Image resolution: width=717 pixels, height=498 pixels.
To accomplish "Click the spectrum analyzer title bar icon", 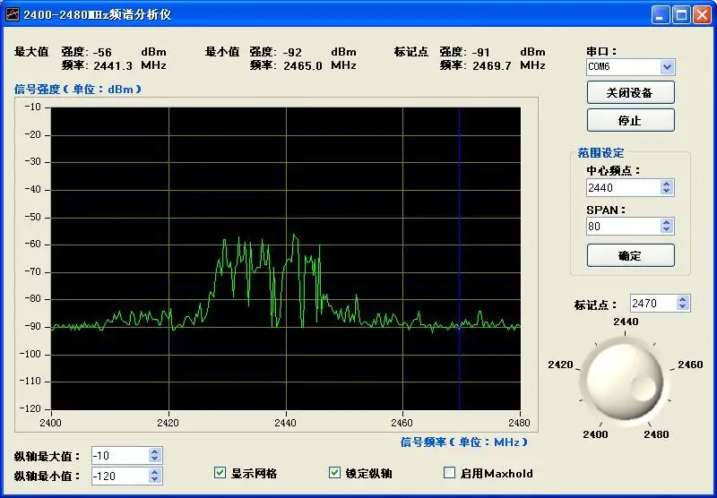I will pos(13,14).
